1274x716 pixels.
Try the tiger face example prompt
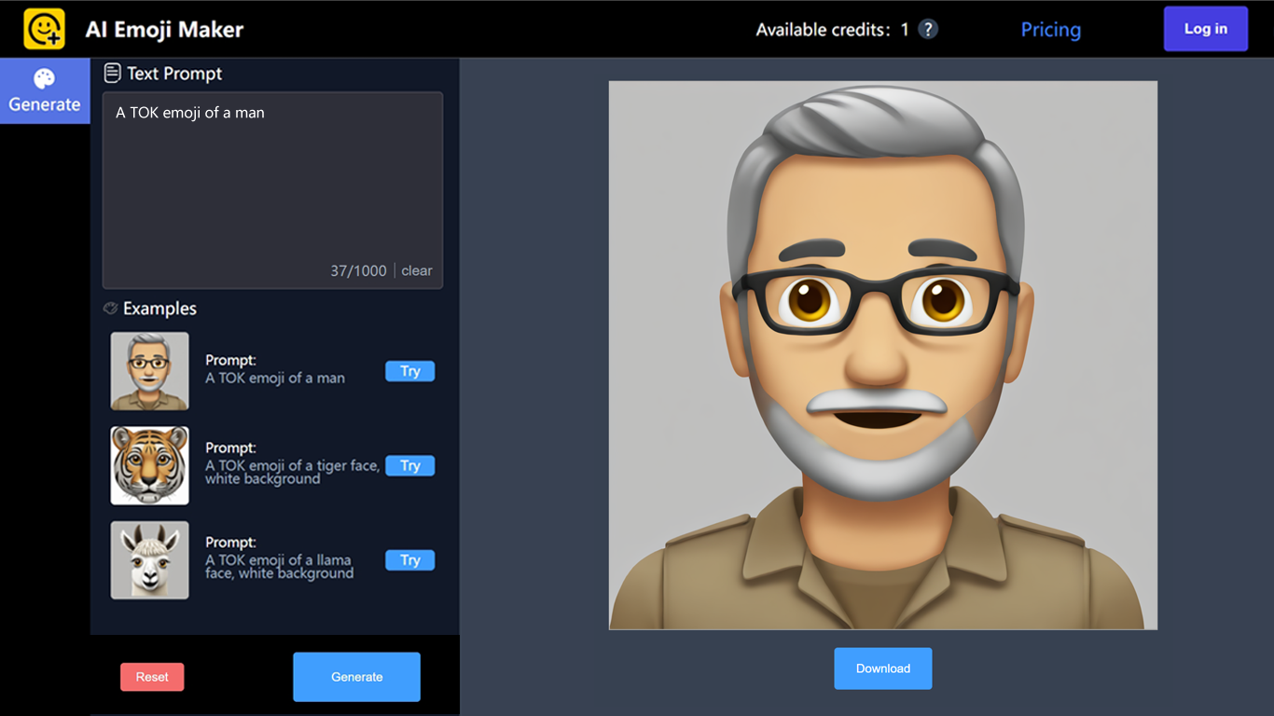click(409, 465)
